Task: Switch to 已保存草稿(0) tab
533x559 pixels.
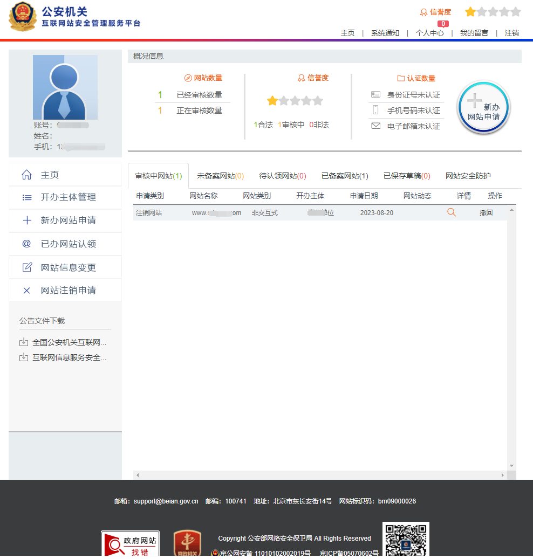Action: coord(407,176)
